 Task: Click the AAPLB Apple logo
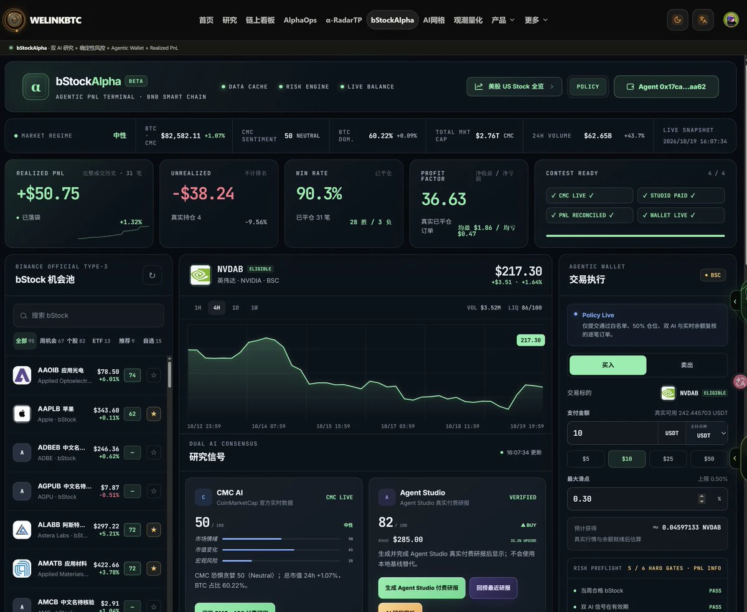(22, 413)
